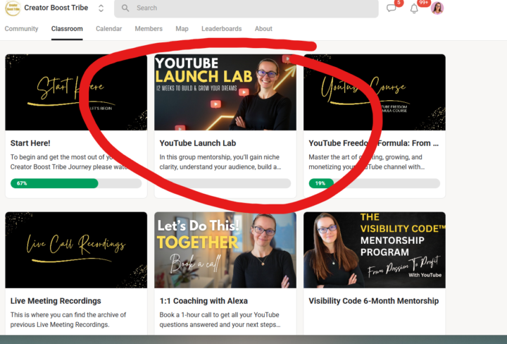The height and width of the screenshot is (344, 507).
Task: Open the Visibility Code Mentorship Program thumbnail
Action: click(x=375, y=250)
